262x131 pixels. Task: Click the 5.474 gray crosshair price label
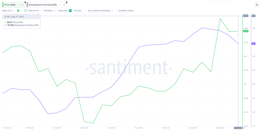coord(246,16)
